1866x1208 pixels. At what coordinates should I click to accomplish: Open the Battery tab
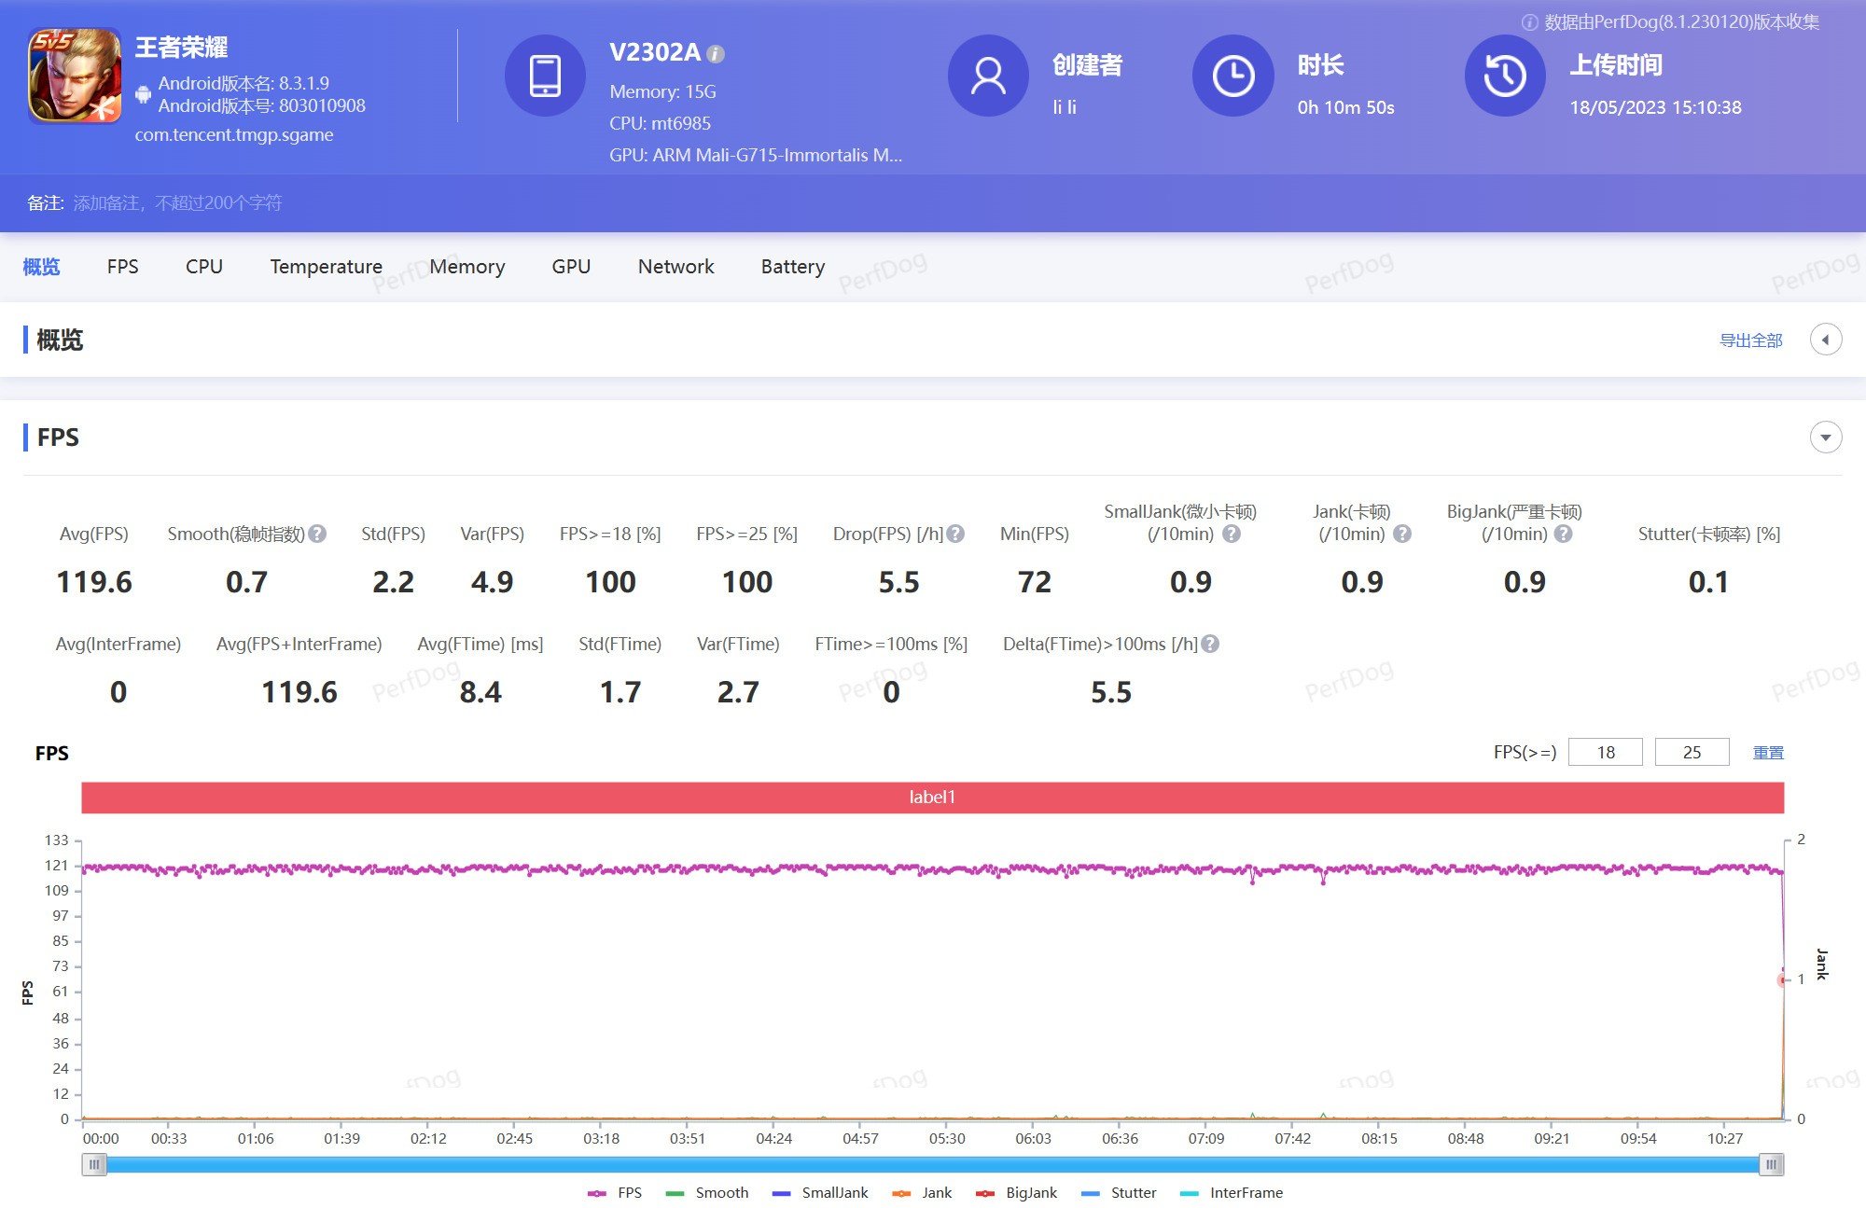[x=792, y=267]
